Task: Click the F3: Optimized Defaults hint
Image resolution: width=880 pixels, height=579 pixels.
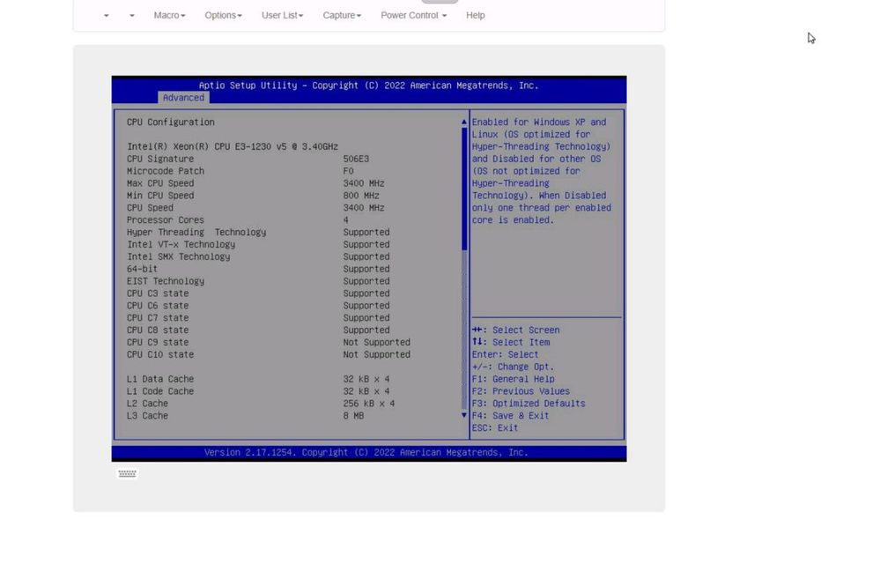Action: point(529,404)
